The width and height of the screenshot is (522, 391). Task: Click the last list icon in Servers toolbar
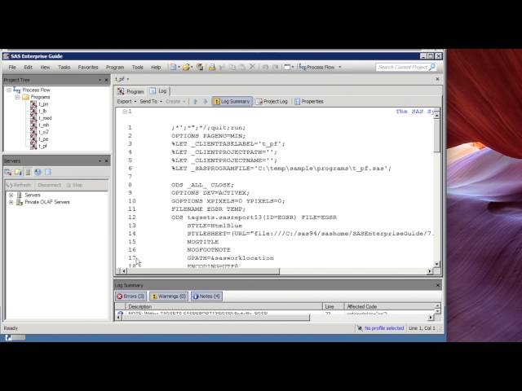click(x=48, y=172)
